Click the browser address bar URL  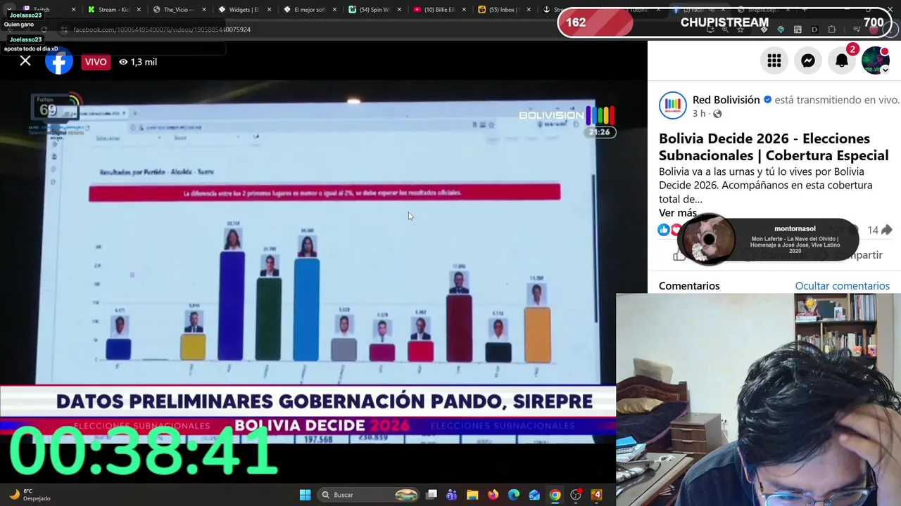point(162,30)
